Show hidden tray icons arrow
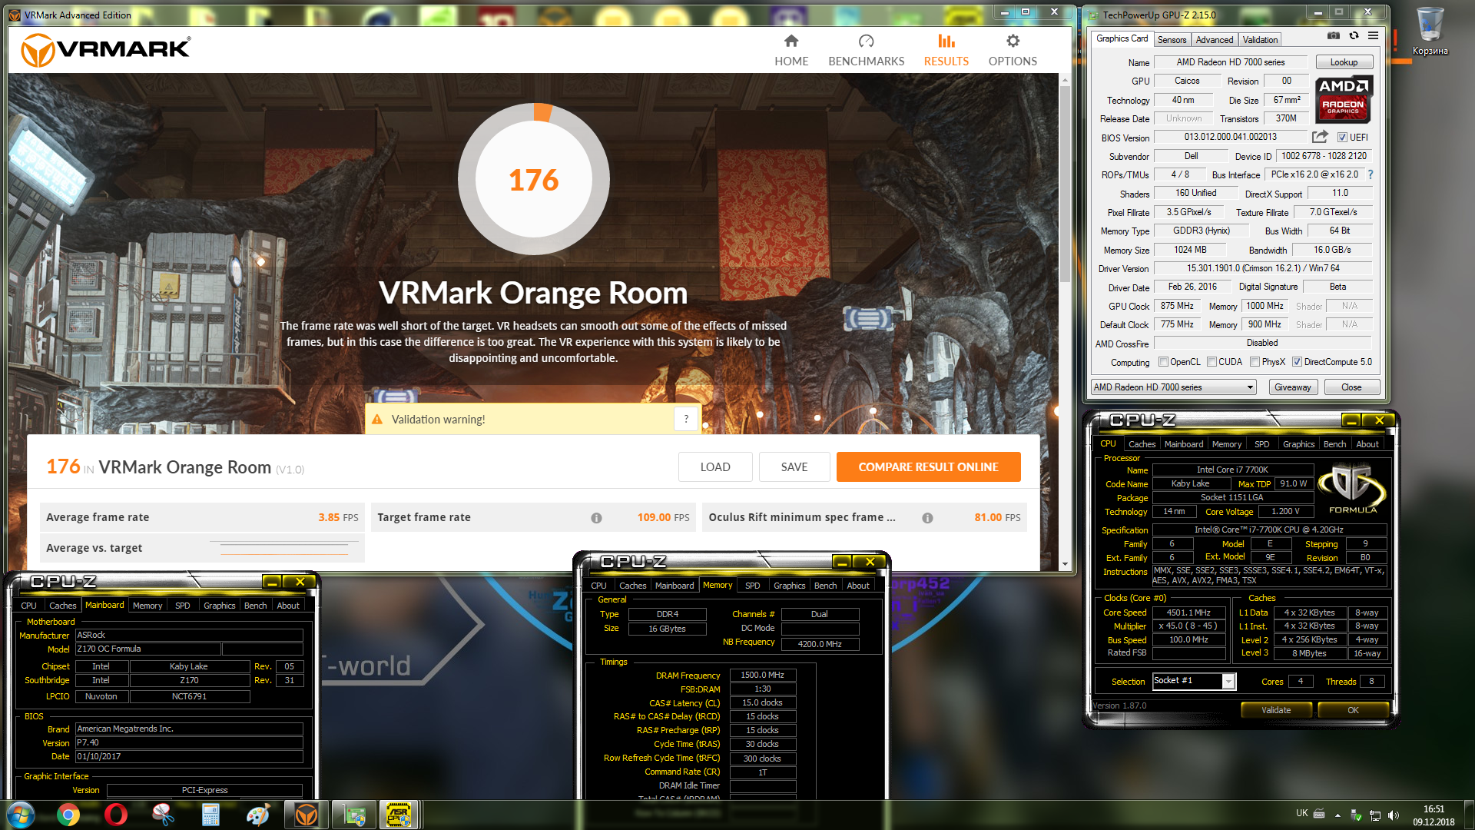 [x=1337, y=815]
